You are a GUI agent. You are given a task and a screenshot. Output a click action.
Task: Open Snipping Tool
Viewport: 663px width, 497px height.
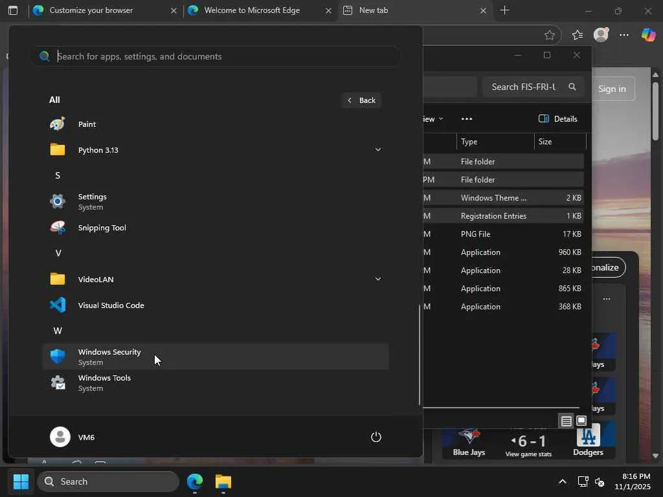click(216, 228)
